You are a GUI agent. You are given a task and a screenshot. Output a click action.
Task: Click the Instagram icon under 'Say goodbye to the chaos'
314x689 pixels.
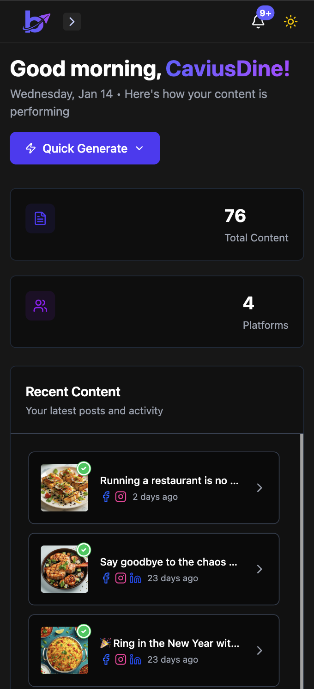tap(121, 578)
